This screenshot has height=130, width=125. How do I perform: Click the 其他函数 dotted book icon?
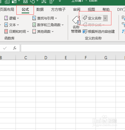point(34,31)
